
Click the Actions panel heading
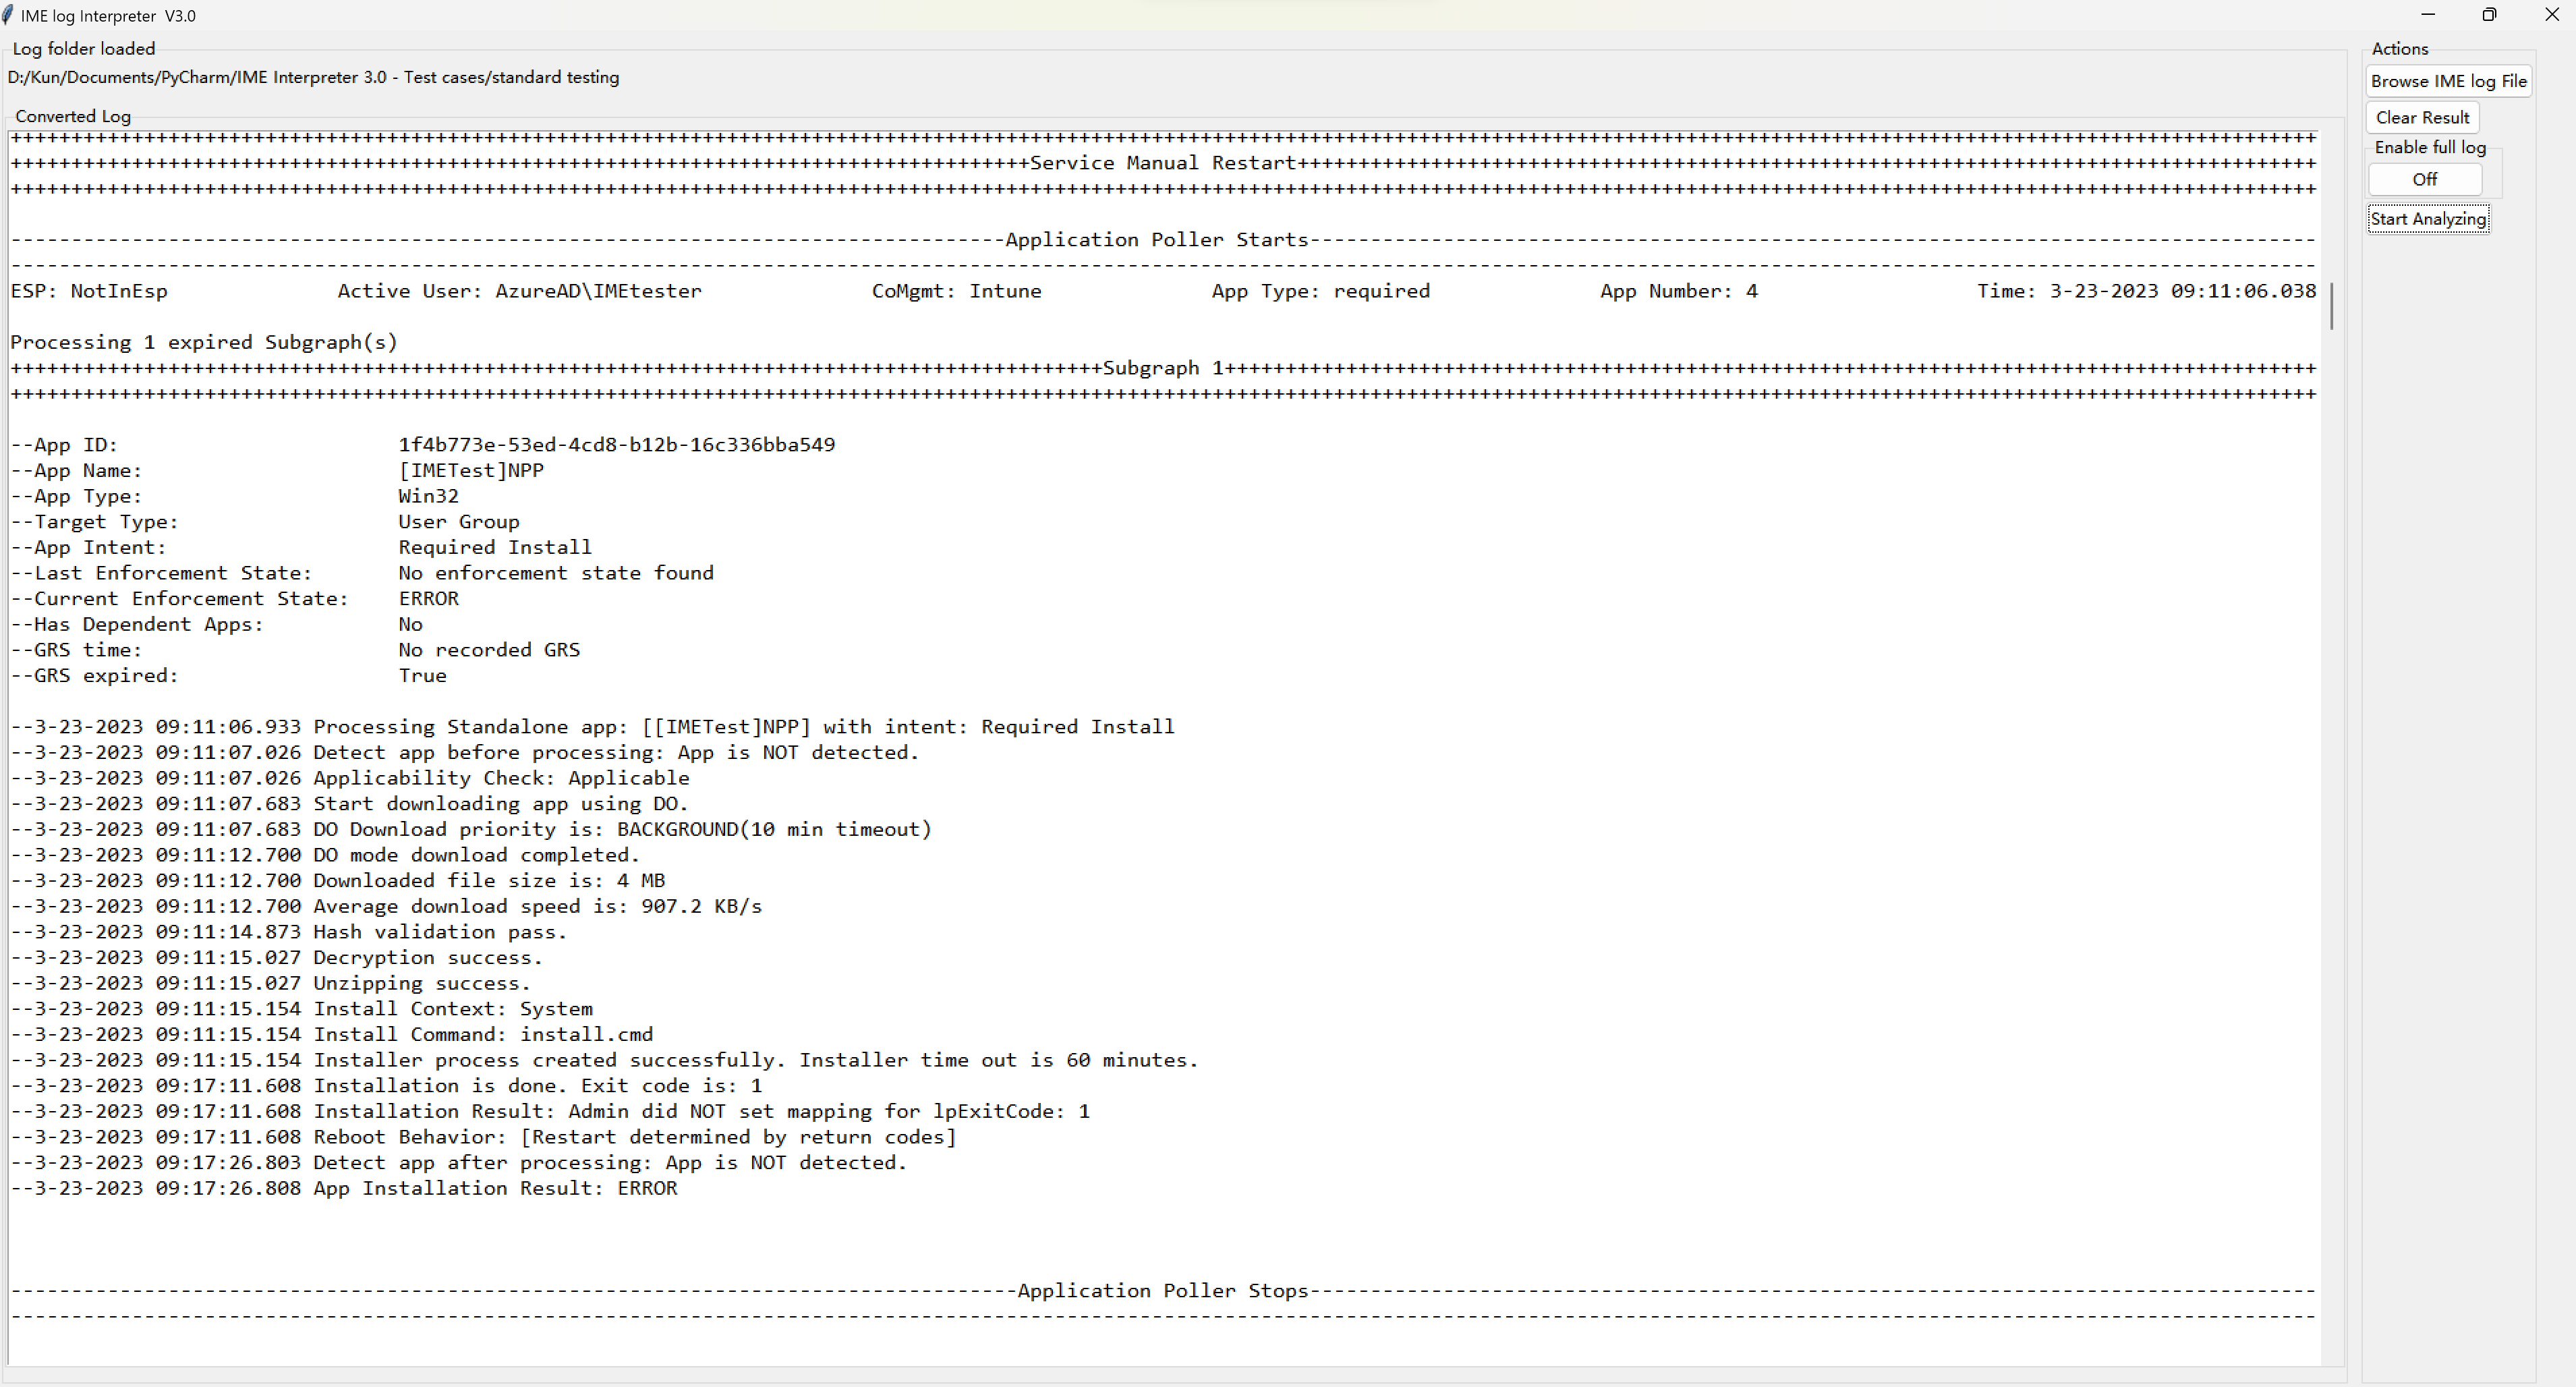tap(2400, 48)
